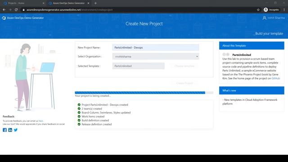Viewport: 288px width, 162px height.
Task: Close the Projects - Home tab
Action: [43, 3]
